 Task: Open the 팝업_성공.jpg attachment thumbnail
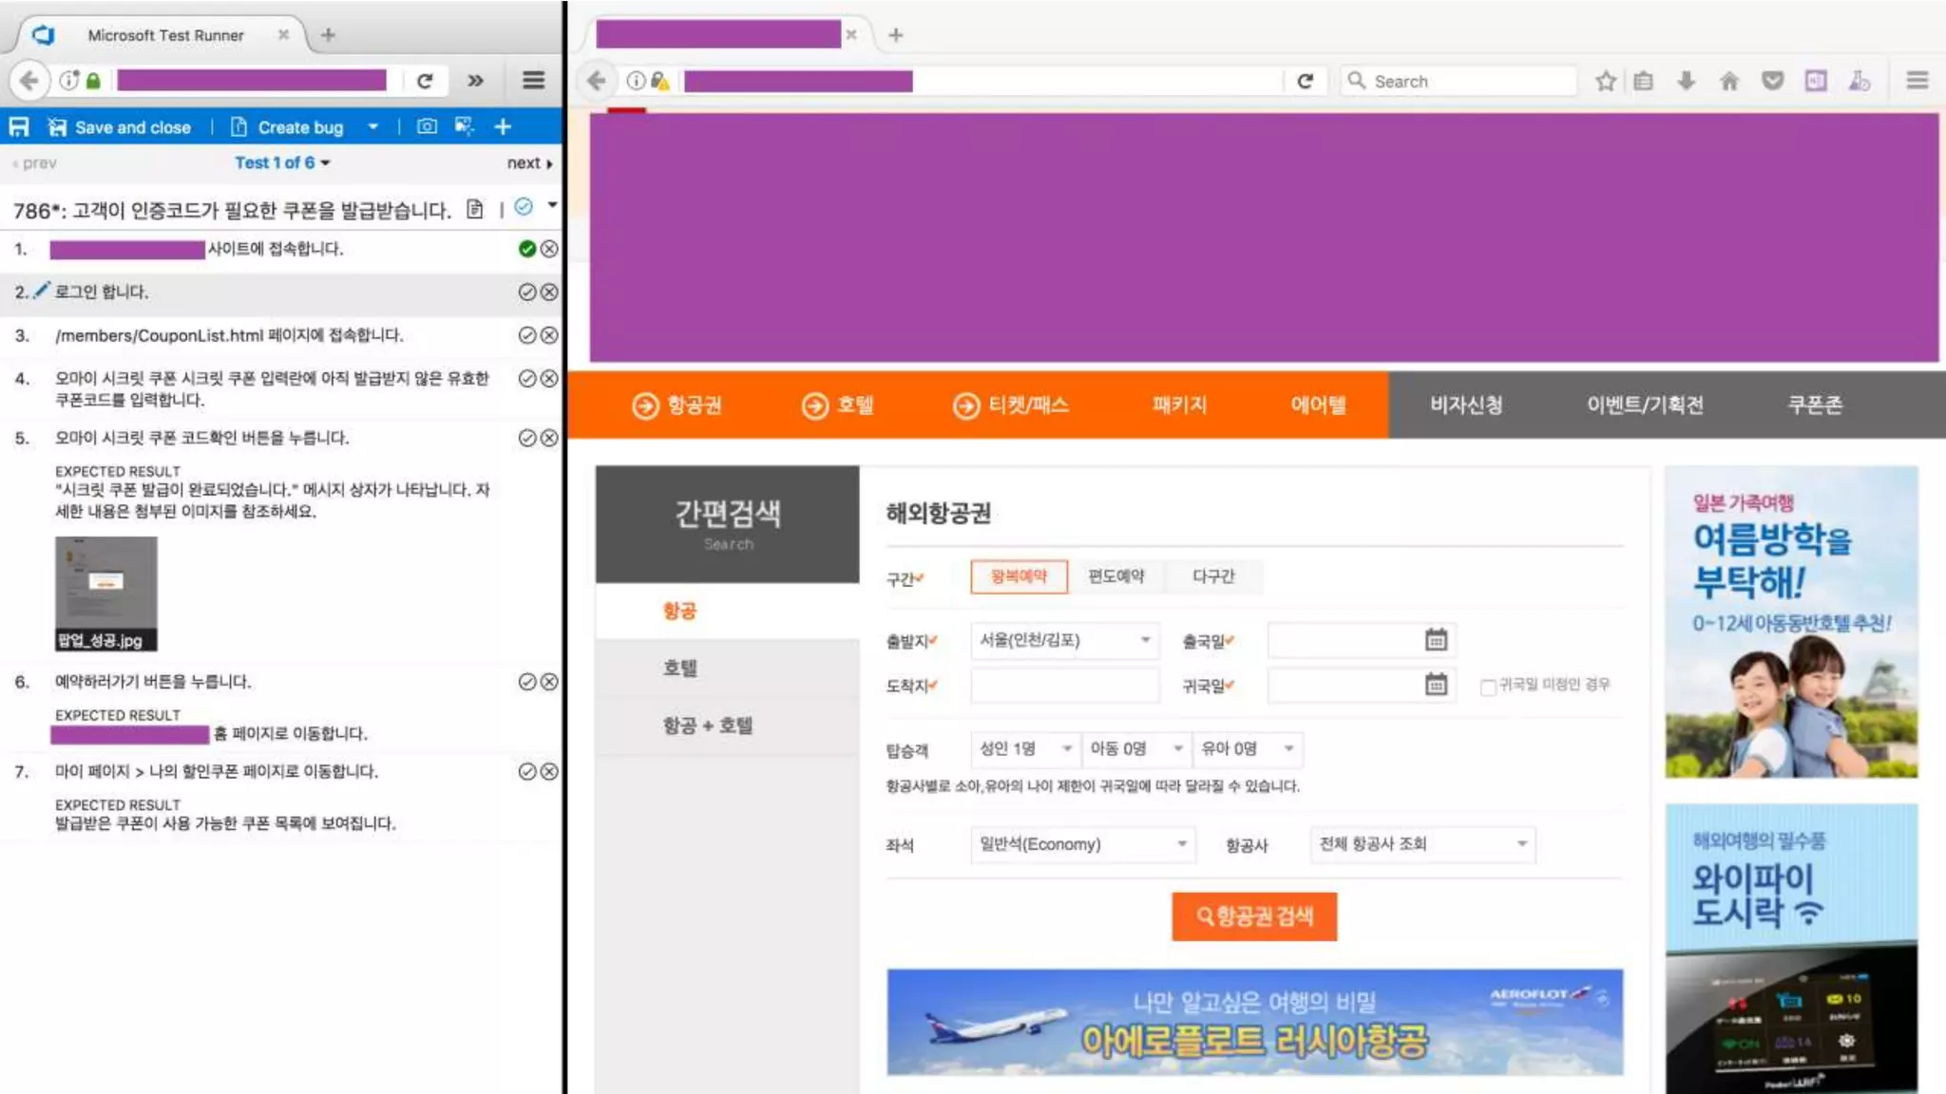pyautogui.click(x=105, y=593)
